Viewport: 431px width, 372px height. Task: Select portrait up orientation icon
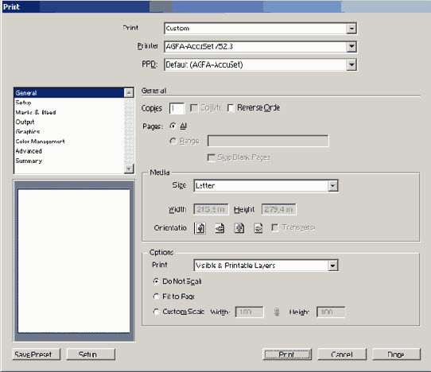[x=200, y=228]
